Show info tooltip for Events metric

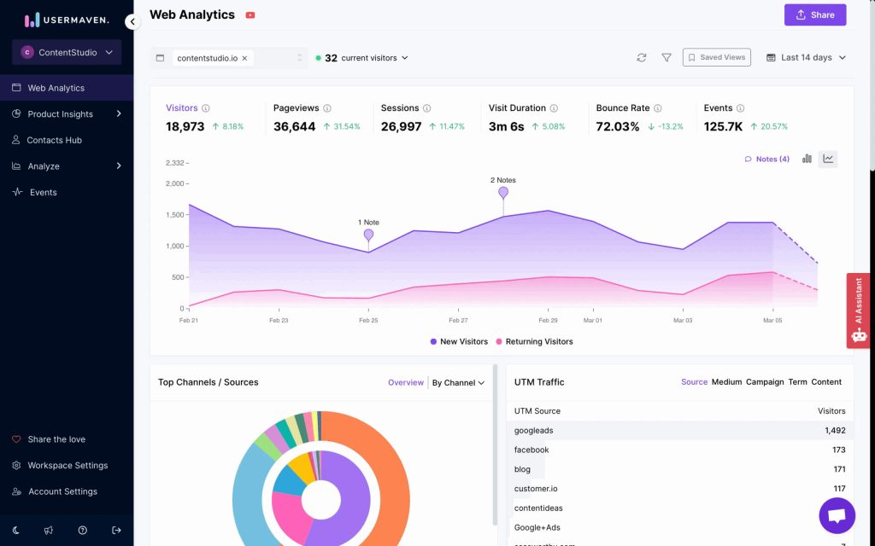[740, 108]
